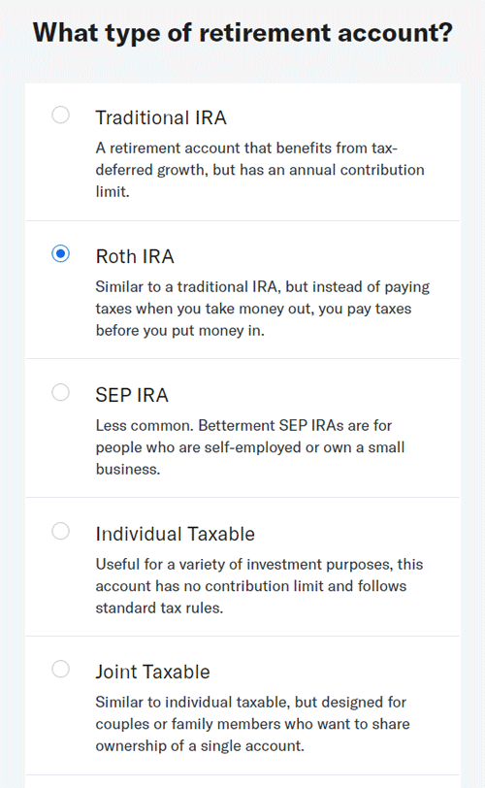485x788 pixels.
Task: Click the Individual Taxable description about no contribution limit
Action: pos(259,586)
